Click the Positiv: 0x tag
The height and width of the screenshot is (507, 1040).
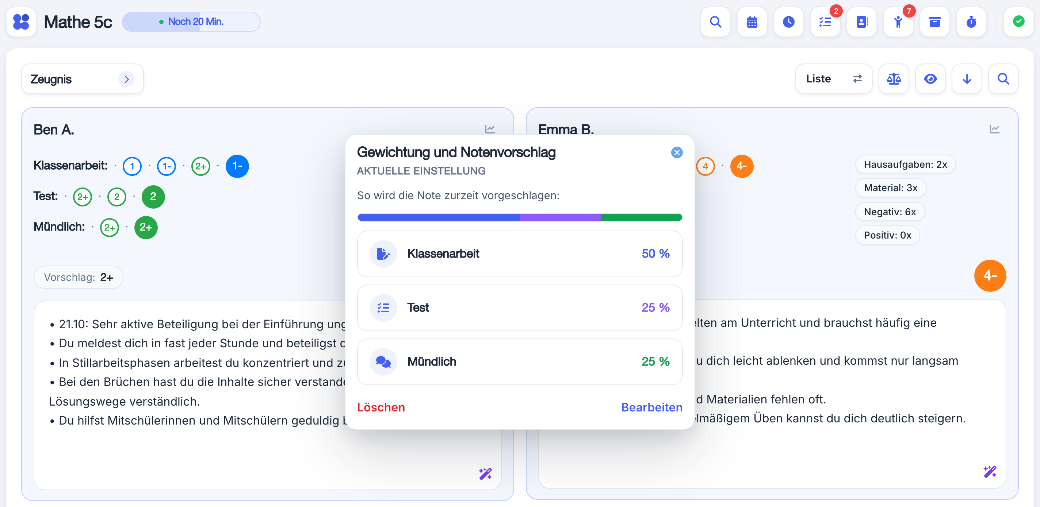coord(887,235)
